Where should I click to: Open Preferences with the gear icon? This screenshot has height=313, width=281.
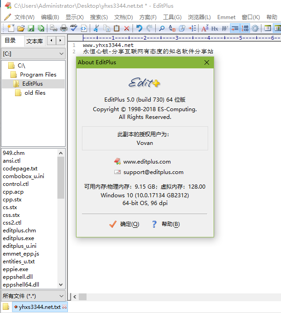click(x=255, y=28)
